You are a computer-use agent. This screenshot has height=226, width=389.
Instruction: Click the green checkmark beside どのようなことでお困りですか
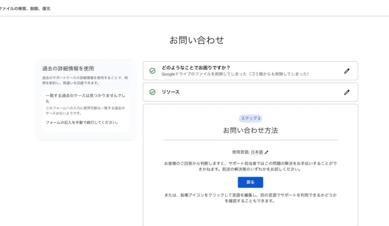click(x=152, y=71)
